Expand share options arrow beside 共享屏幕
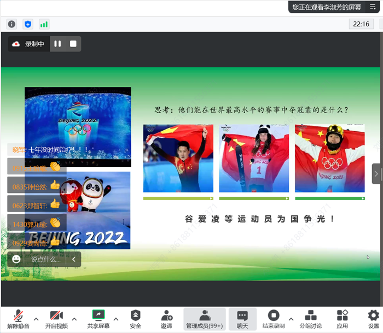The height and width of the screenshot is (333, 383). [116, 319]
